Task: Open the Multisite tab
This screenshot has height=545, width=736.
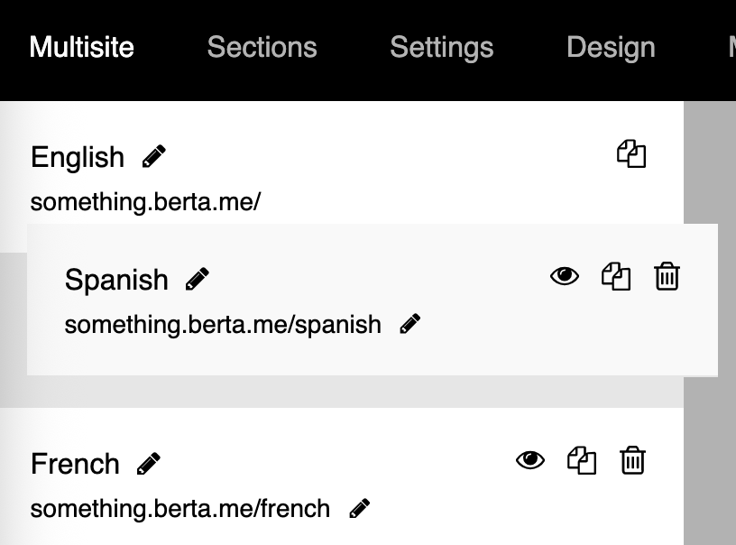Action: pos(82,47)
